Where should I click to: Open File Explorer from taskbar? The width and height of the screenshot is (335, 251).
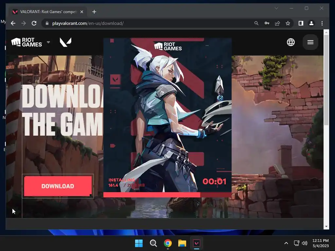click(x=182, y=243)
